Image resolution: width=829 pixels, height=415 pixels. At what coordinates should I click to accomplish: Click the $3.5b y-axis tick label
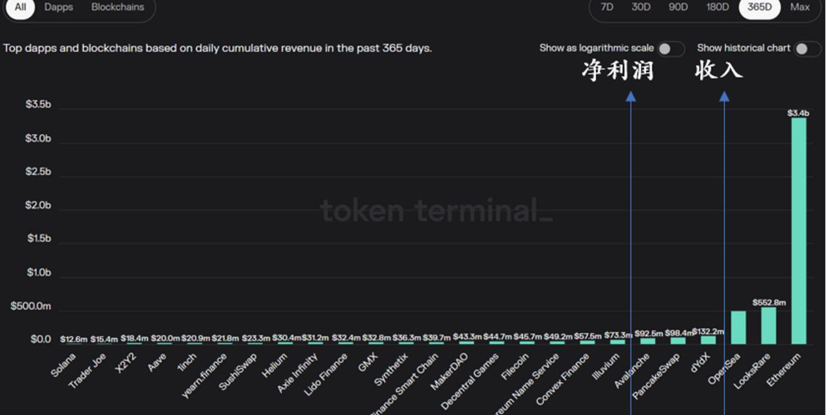(38, 104)
